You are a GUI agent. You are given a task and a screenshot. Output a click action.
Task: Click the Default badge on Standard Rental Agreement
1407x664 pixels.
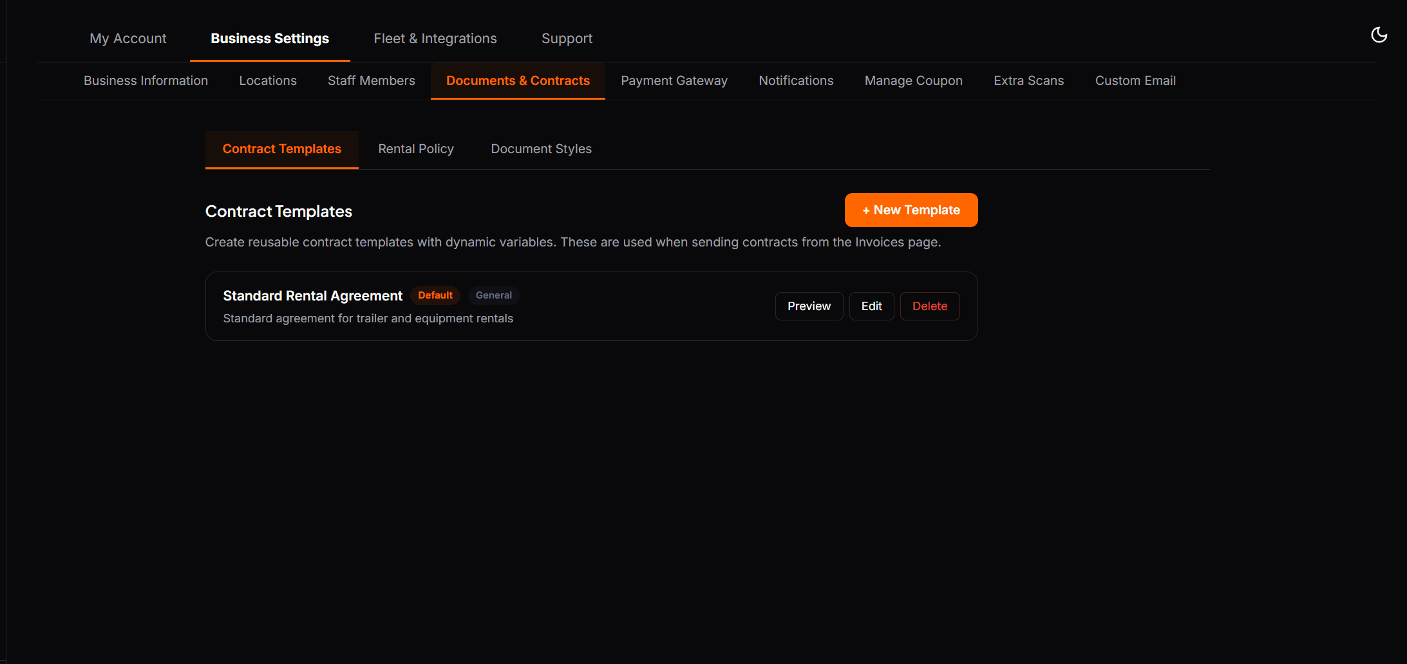[x=435, y=295]
